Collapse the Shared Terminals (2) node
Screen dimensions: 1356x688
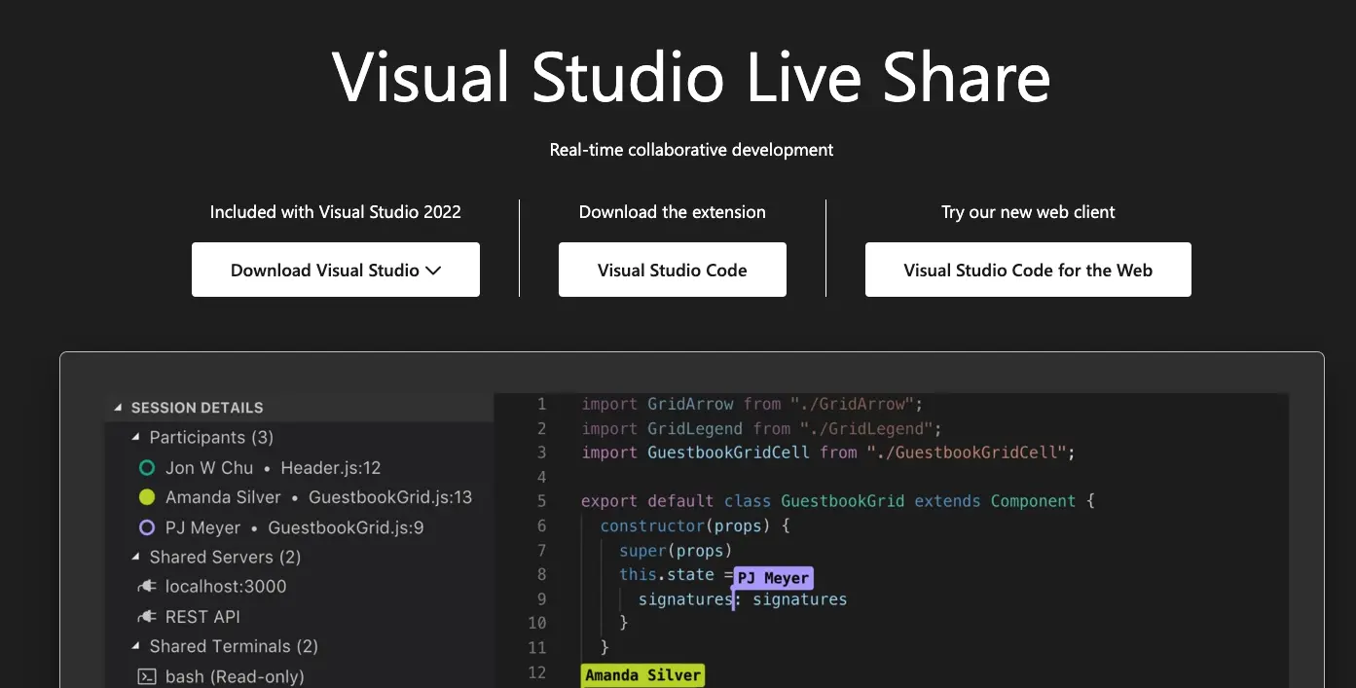pyautogui.click(x=136, y=646)
